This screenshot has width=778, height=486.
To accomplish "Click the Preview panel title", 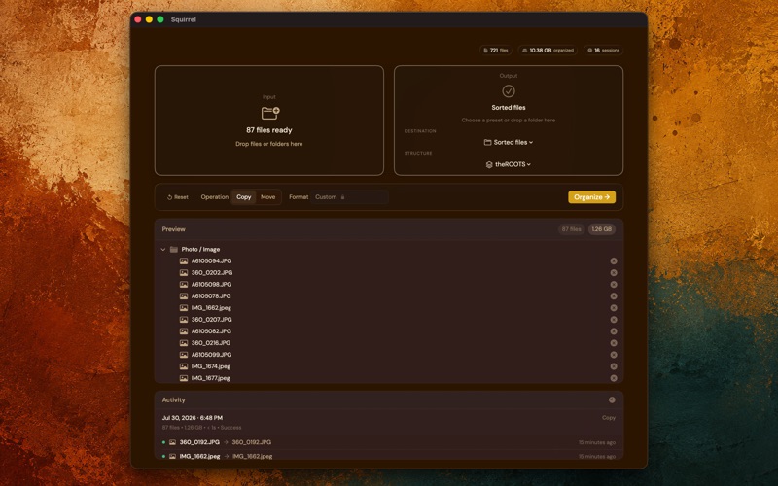I will pos(174,229).
